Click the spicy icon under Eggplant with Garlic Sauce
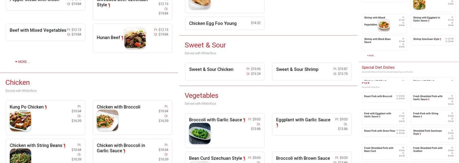This screenshot has height=163, width=459. [277, 125]
